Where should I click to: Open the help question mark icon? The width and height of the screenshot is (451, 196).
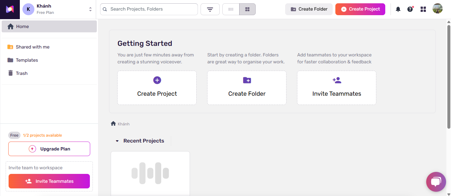pyautogui.click(x=410, y=9)
